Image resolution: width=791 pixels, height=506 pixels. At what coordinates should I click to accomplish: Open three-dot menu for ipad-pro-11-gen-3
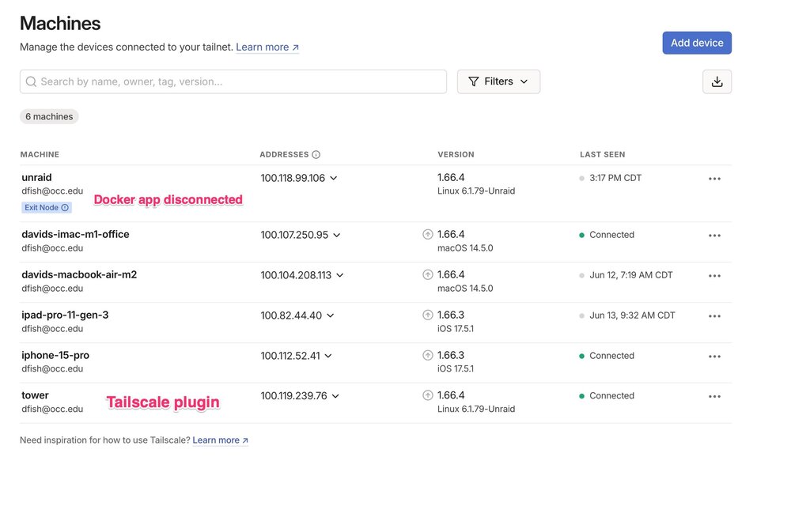click(x=714, y=316)
